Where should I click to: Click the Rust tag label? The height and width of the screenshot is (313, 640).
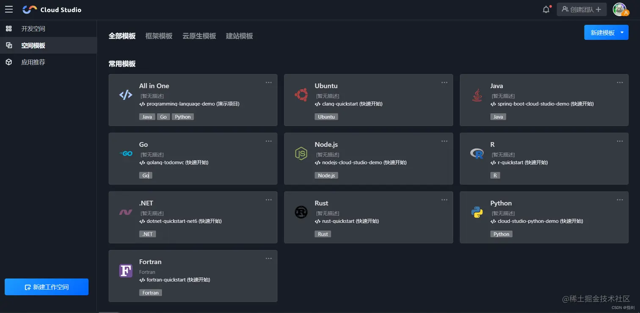(323, 234)
